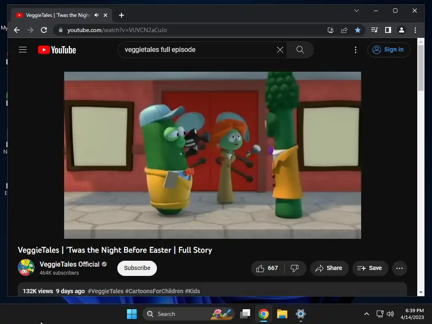Open Chrome tab search chevron
The image size is (432, 324).
coord(356,11)
